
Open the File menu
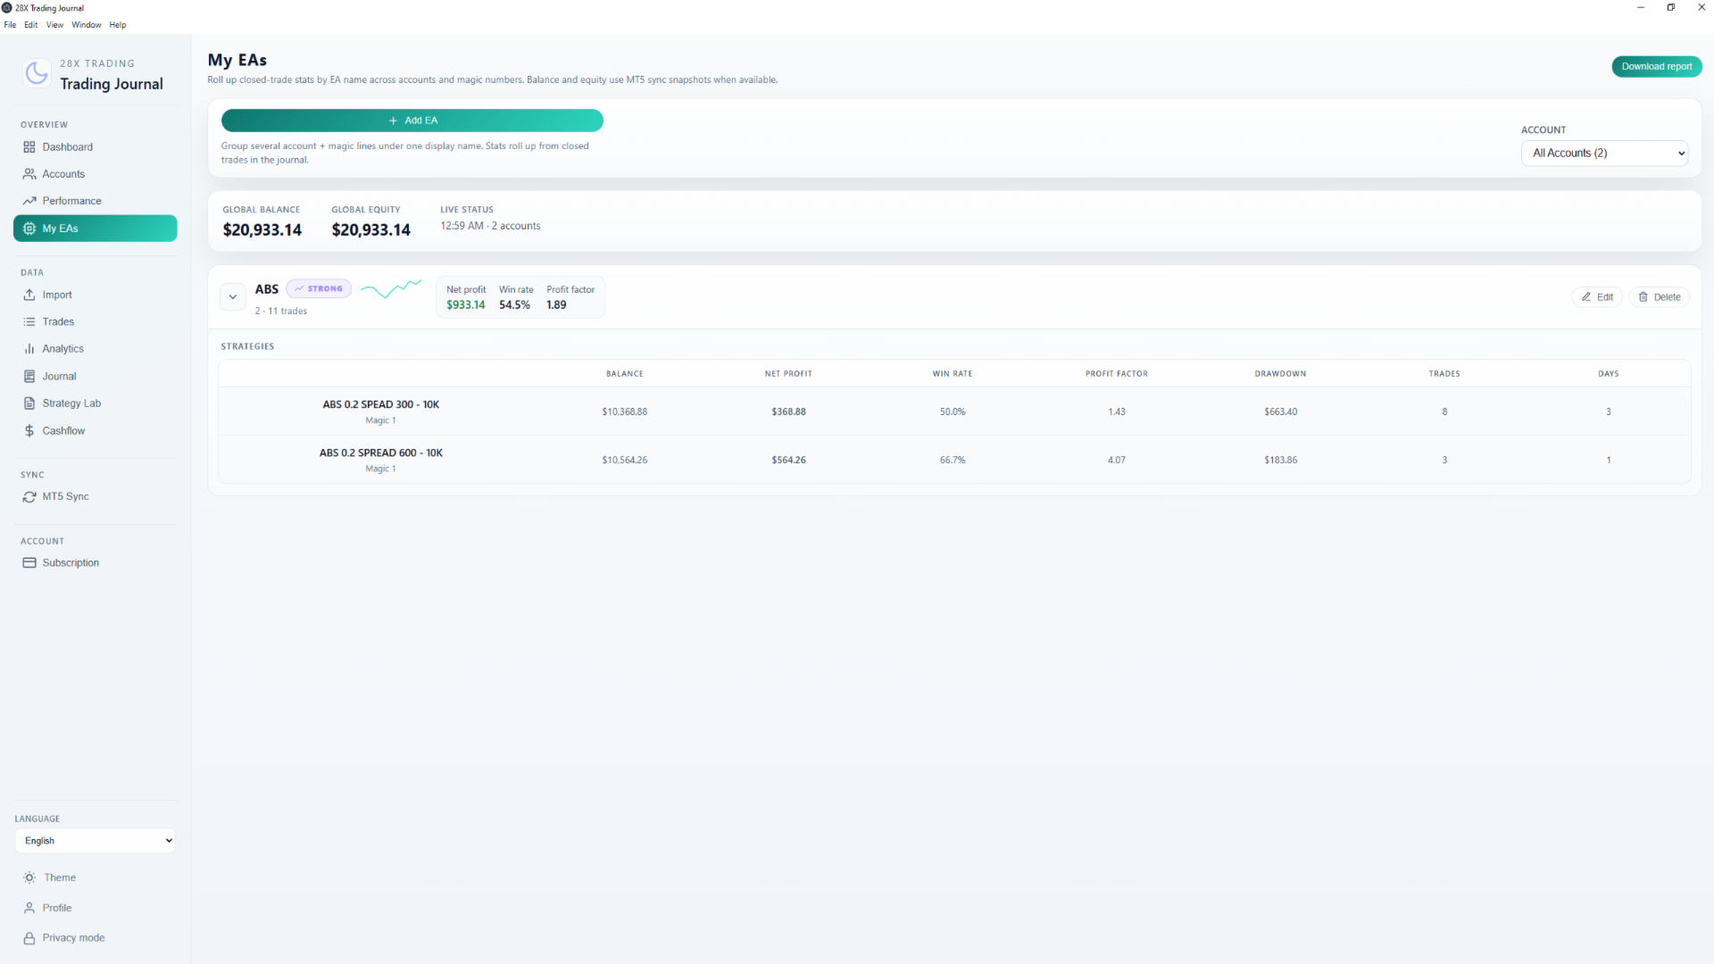pos(10,25)
